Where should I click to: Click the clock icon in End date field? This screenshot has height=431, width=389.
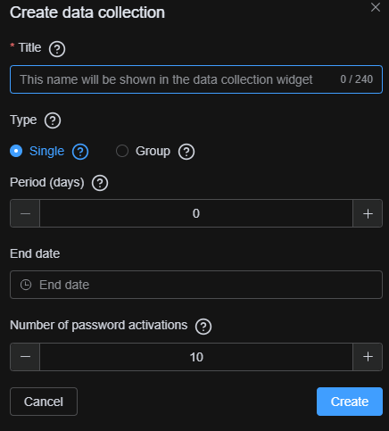pos(26,285)
